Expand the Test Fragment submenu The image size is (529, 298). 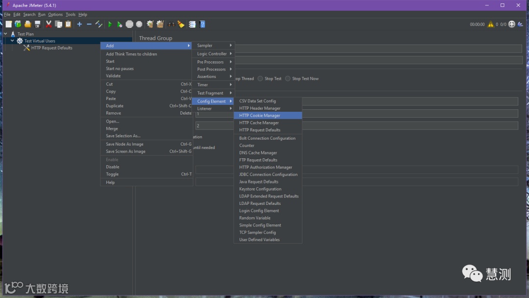pos(213,93)
